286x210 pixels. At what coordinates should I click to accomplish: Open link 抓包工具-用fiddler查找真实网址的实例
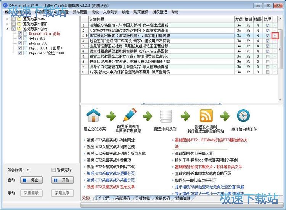coord(206,160)
